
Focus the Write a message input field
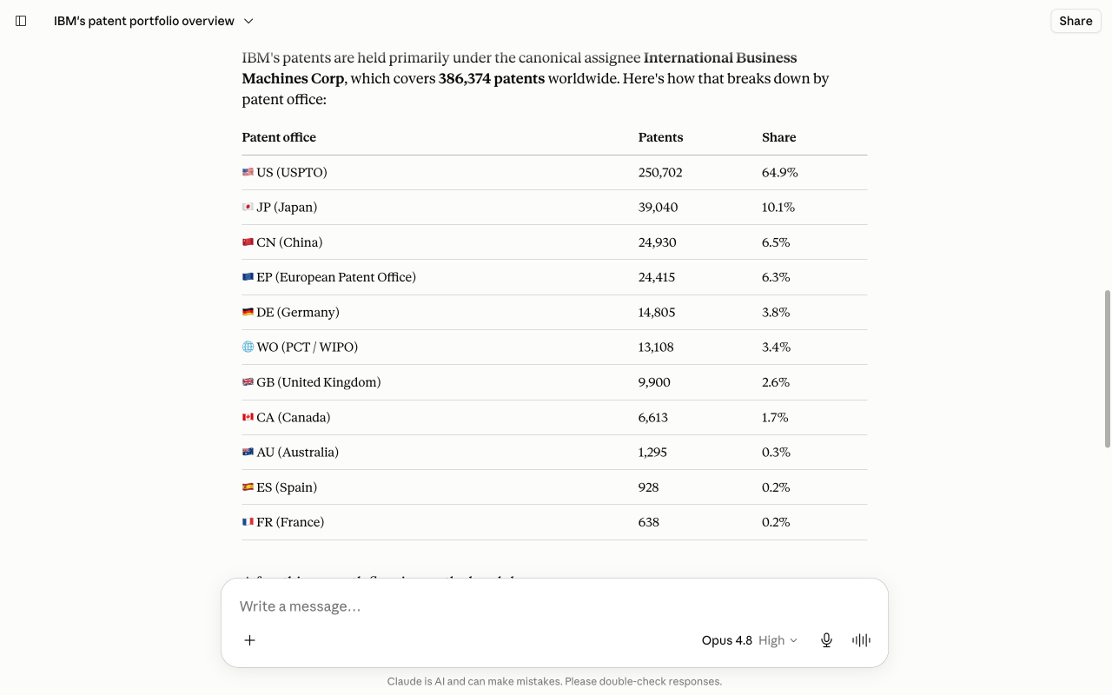pos(554,606)
